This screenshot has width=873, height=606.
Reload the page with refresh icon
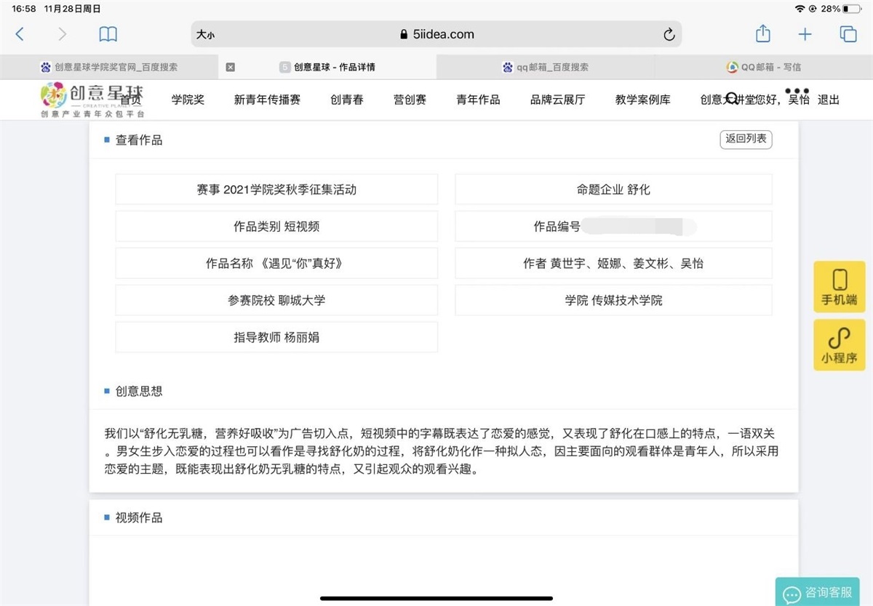[669, 34]
